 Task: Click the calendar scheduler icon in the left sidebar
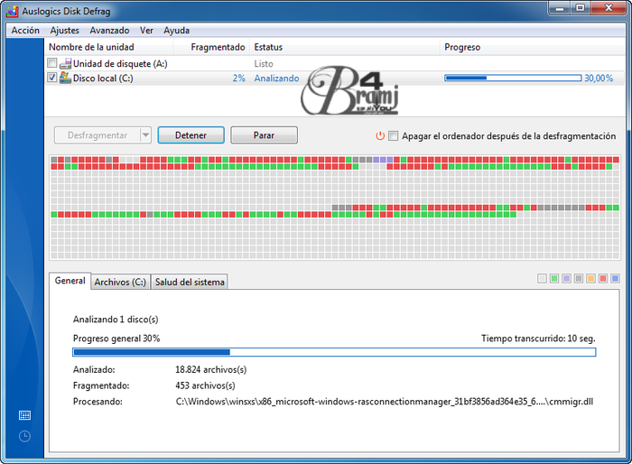(24, 415)
